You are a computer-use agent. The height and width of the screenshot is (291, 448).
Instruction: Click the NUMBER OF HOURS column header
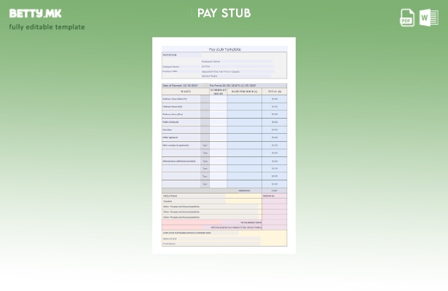tap(218, 92)
